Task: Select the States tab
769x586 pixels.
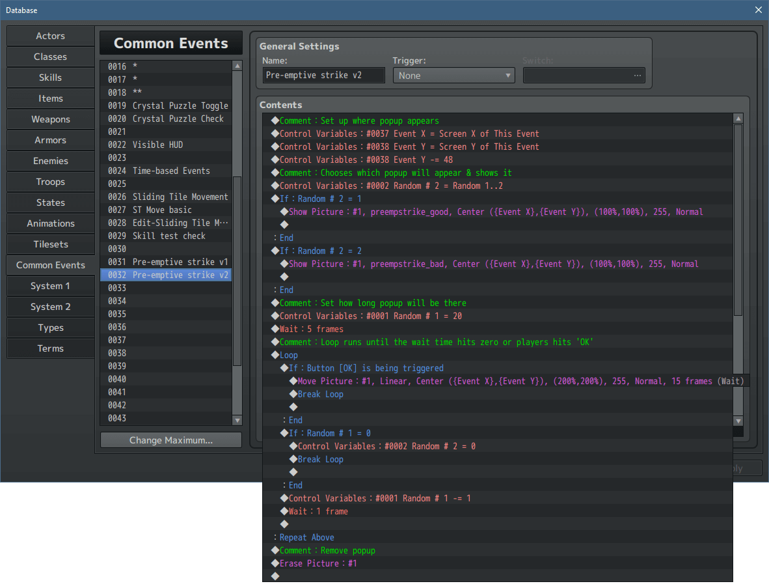Action: point(51,202)
